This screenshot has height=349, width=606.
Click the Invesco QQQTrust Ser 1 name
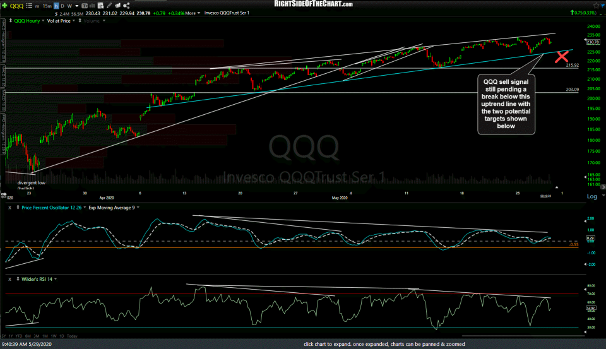(x=227, y=13)
